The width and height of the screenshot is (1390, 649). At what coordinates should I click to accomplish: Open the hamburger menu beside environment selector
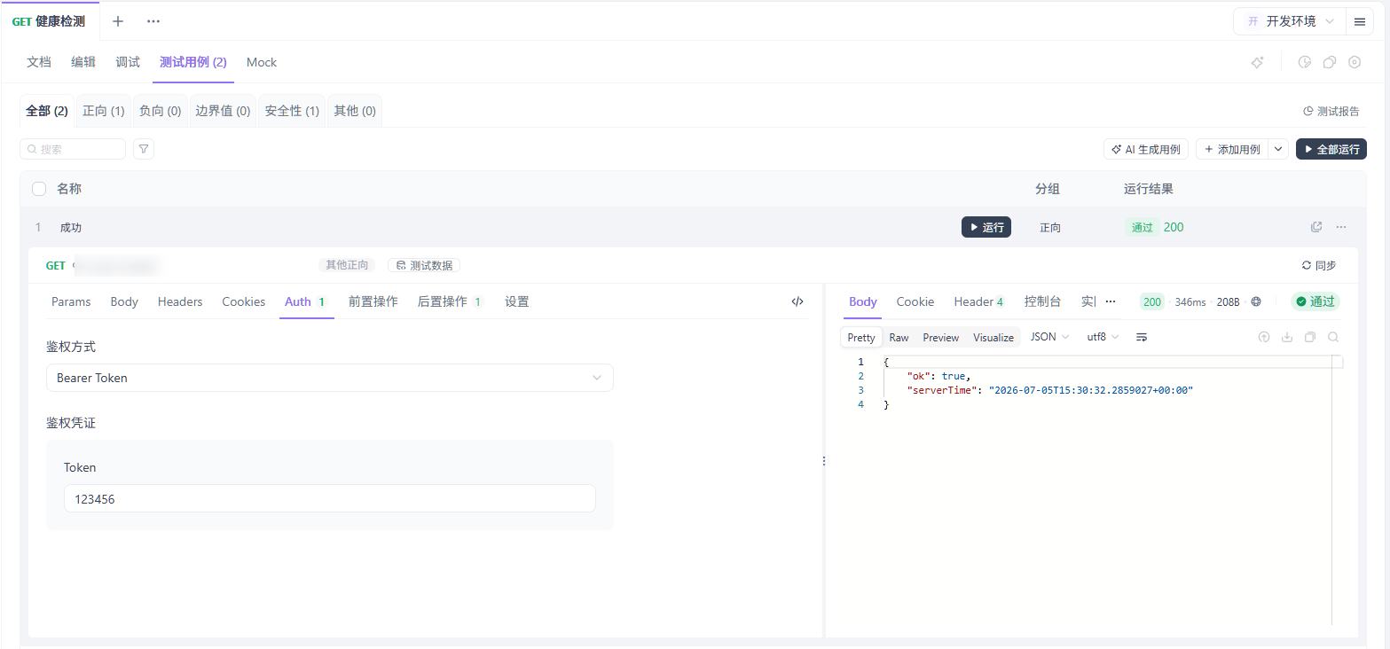[1360, 21]
